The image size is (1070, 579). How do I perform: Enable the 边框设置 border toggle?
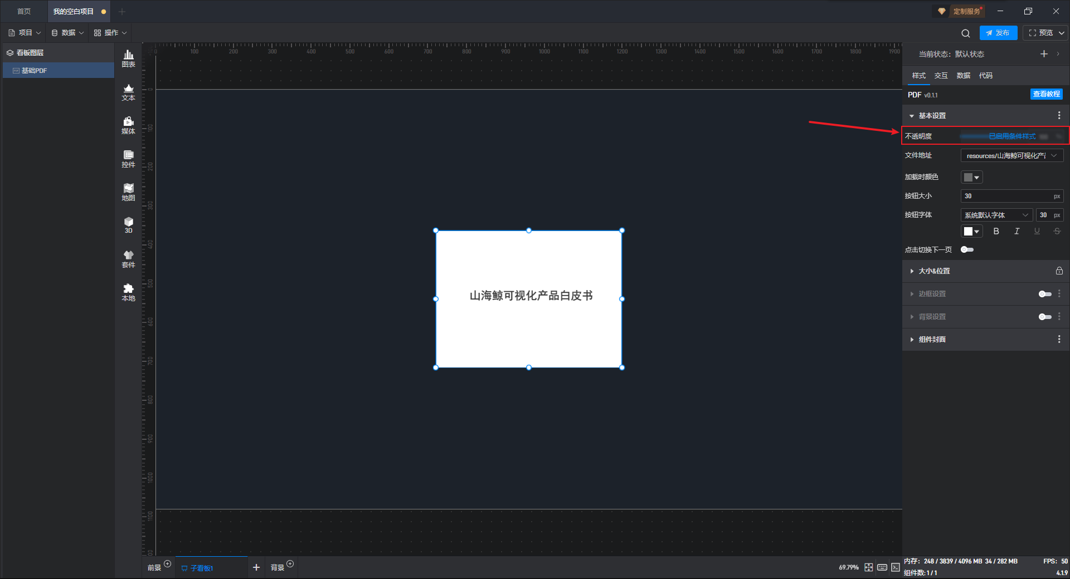tap(1045, 294)
